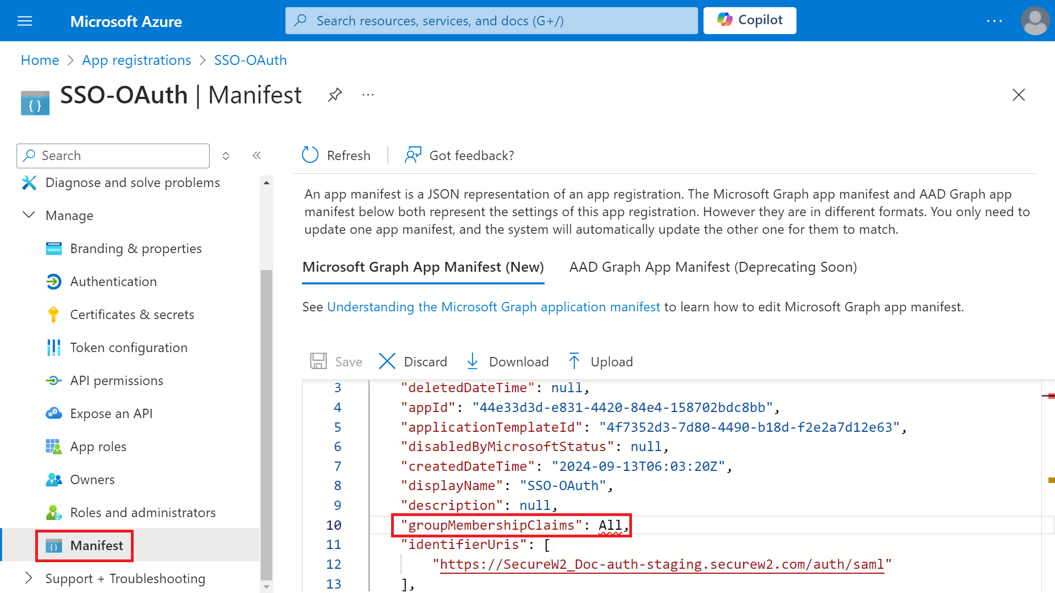Open Got feedback? option
The height and width of the screenshot is (593, 1055).
[x=460, y=155]
